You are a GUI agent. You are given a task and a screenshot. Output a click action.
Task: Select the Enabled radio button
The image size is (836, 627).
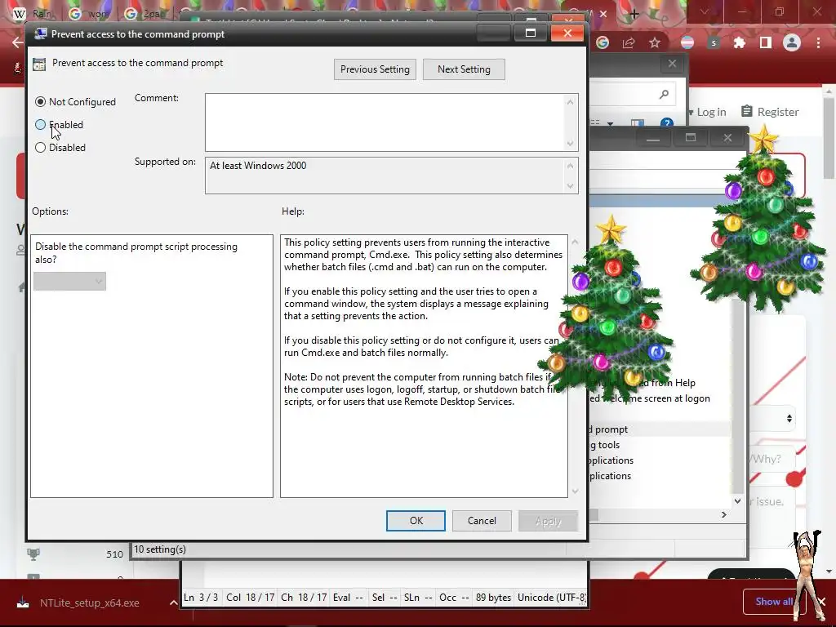[x=41, y=125]
